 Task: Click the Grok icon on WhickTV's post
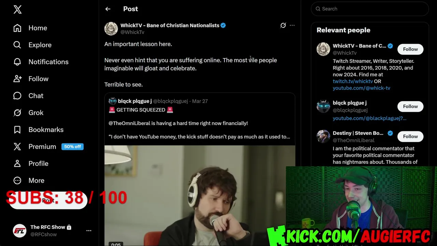[283, 25]
